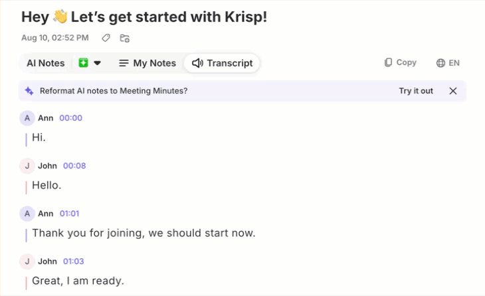Open the EN language selector
485x296 pixels.
[448, 63]
